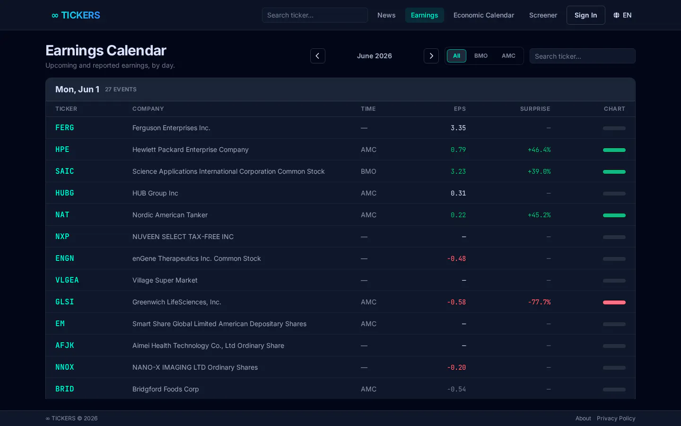Image resolution: width=681 pixels, height=426 pixels.
Task: Click the TICKERS infinity logo
Action: [x=76, y=15]
